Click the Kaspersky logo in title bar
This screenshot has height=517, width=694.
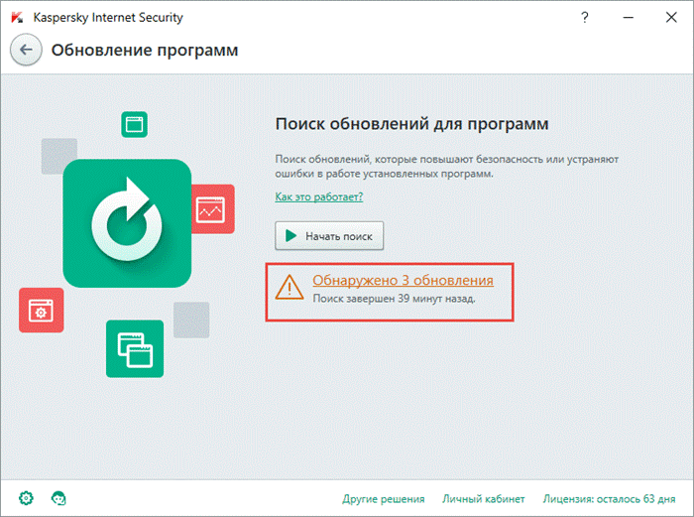[x=17, y=17]
